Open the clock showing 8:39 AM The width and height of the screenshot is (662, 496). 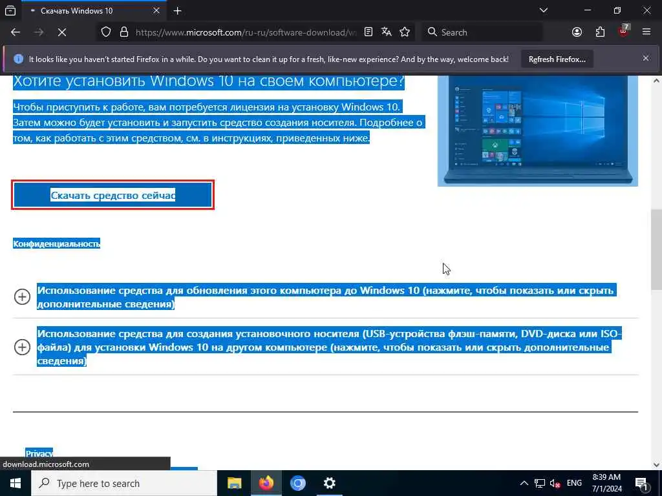point(606,483)
